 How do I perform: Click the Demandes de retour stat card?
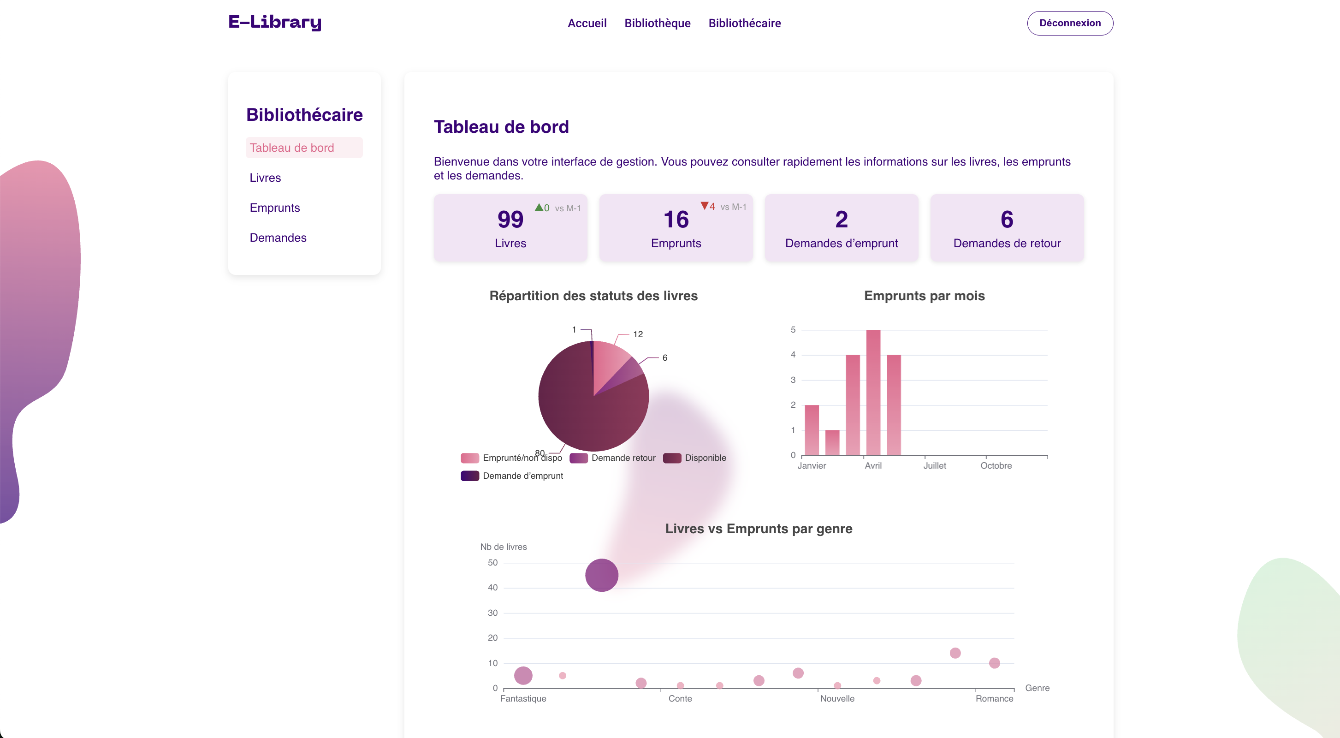(x=1006, y=228)
